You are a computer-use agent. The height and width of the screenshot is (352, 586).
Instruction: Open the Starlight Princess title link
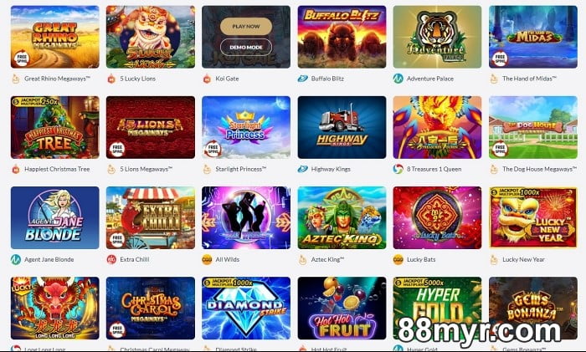pos(241,169)
